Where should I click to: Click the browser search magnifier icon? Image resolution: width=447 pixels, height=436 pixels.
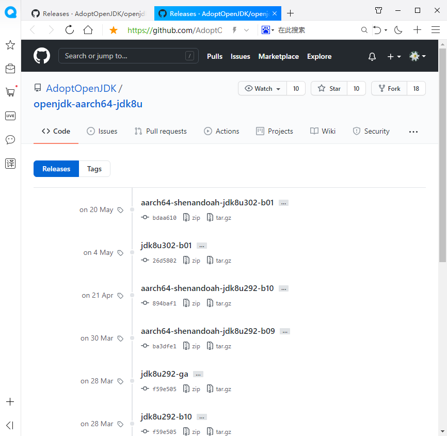point(364,30)
